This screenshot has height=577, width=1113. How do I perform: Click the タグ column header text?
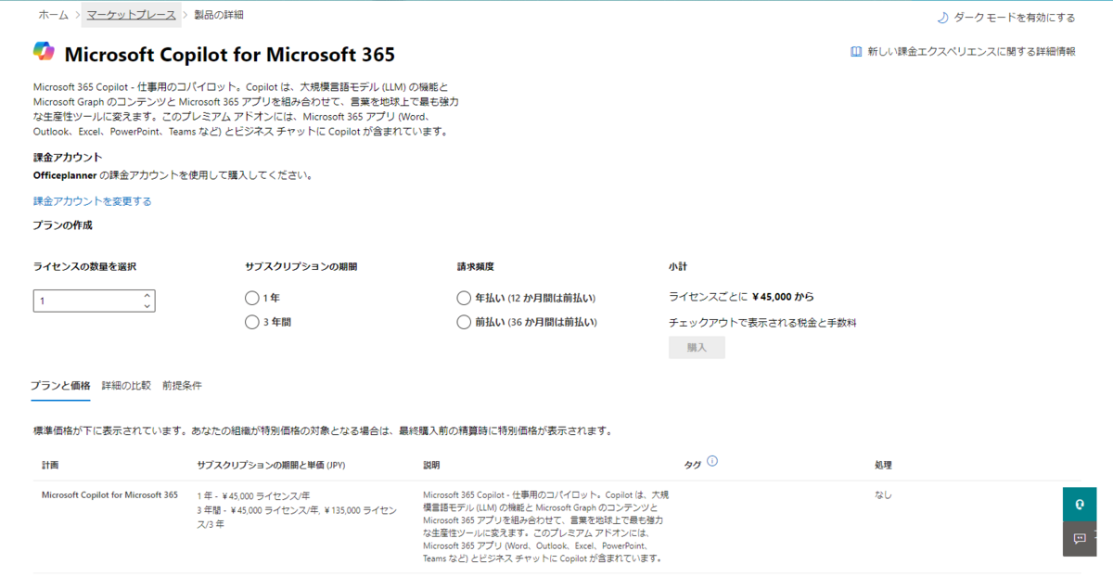[692, 465]
